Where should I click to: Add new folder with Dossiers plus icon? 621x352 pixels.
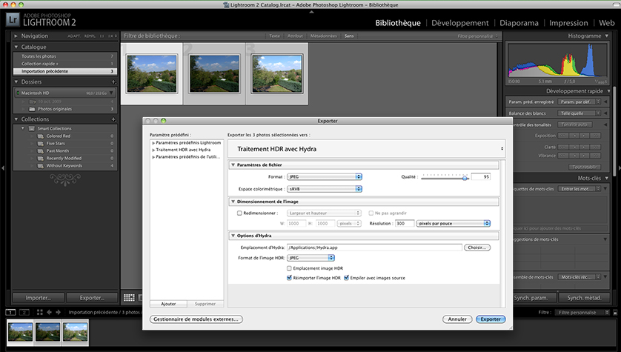[113, 82]
